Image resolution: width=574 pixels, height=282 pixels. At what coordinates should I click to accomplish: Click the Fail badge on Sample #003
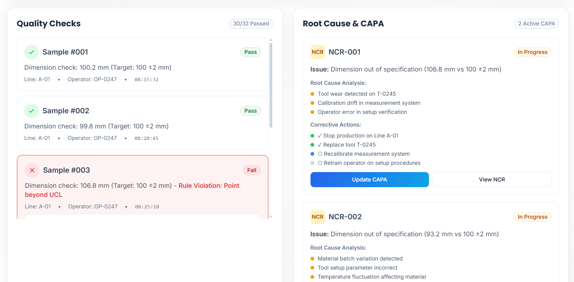[x=252, y=170]
